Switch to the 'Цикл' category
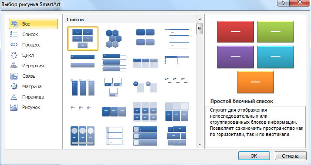 pos(28,55)
